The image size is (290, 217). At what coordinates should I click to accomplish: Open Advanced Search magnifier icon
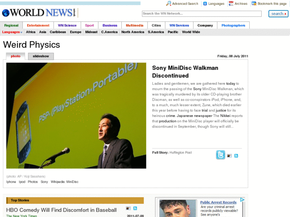[168, 3]
